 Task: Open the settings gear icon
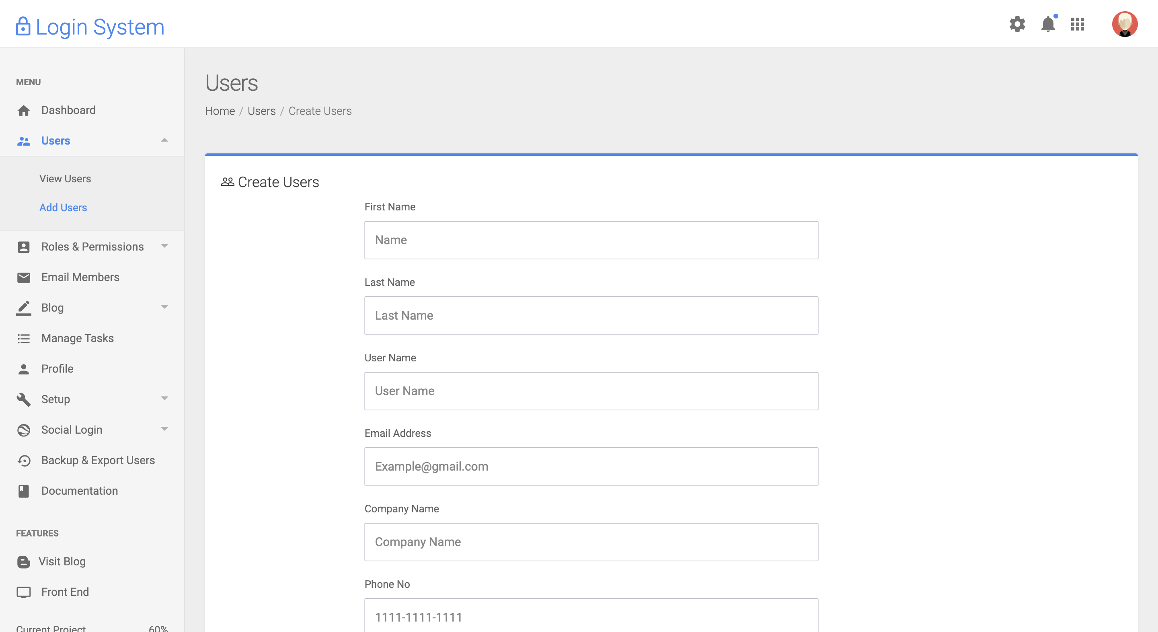(1017, 24)
